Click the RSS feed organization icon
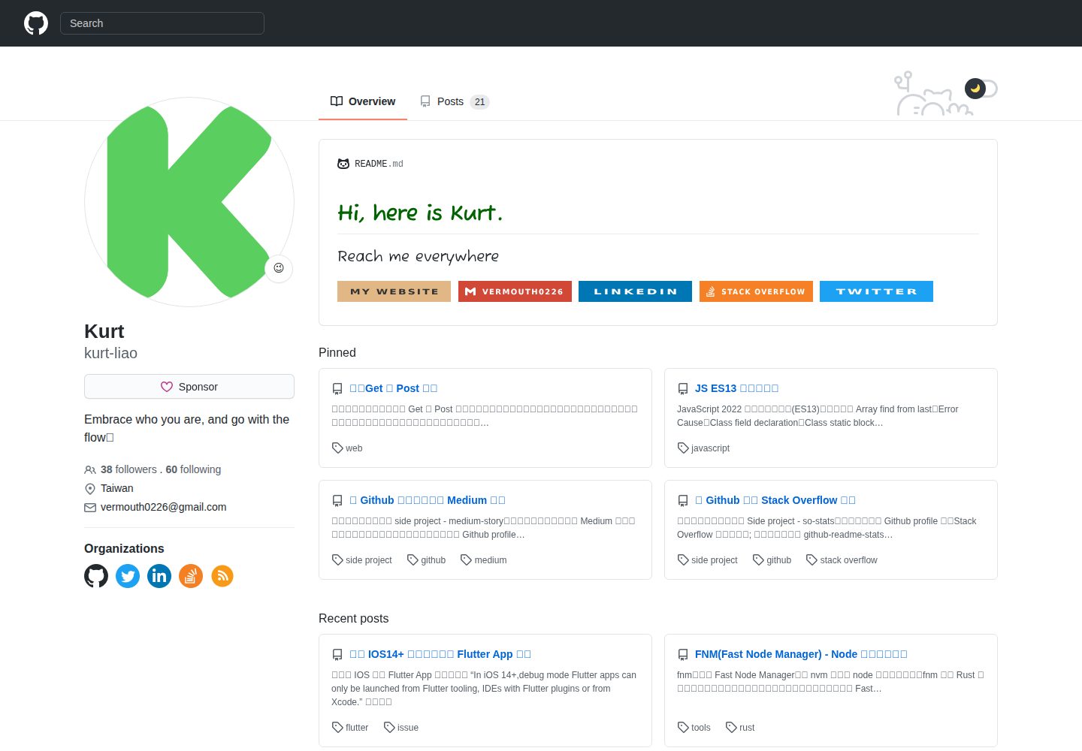 222,576
